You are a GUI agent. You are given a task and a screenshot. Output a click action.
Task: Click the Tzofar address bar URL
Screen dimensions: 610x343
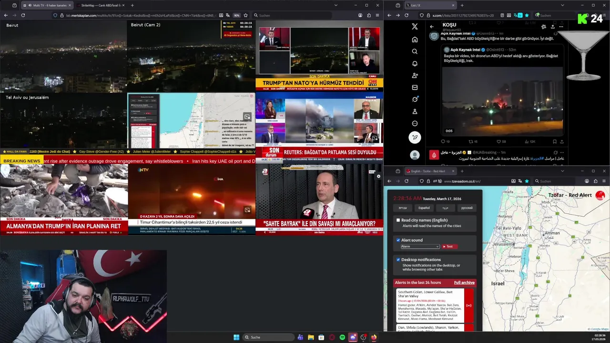(462, 181)
